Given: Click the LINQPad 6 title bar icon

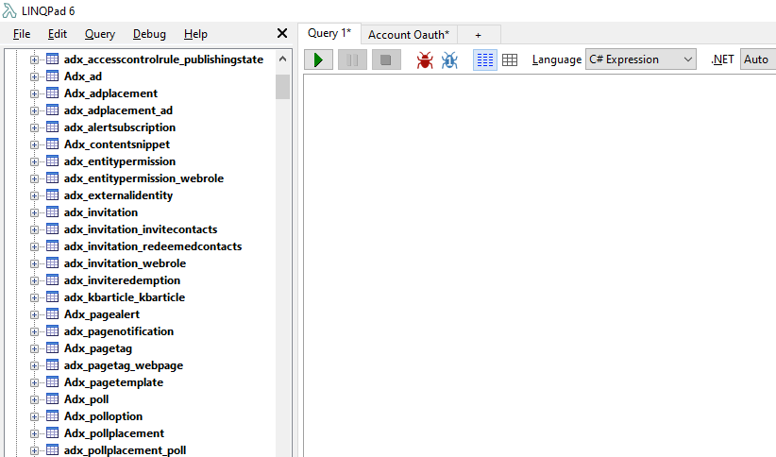Looking at the screenshot, I should [8, 10].
